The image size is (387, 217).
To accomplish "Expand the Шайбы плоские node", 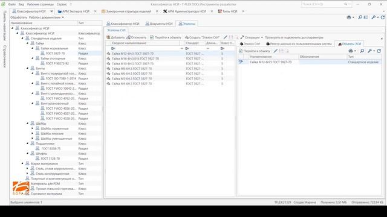I will click(x=32, y=134).
